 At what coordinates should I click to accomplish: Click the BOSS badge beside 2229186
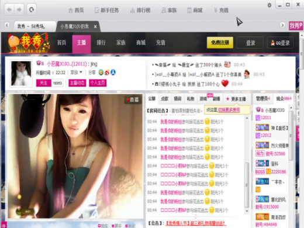(x=260, y=172)
